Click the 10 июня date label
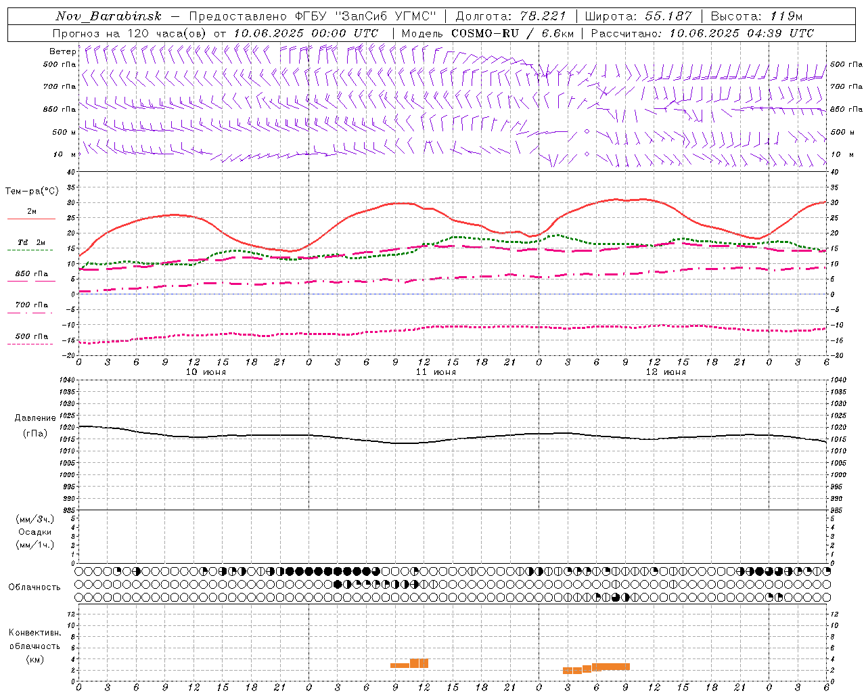Image resolution: width=866 pixels, height=693 pixels. pos(206,372)
